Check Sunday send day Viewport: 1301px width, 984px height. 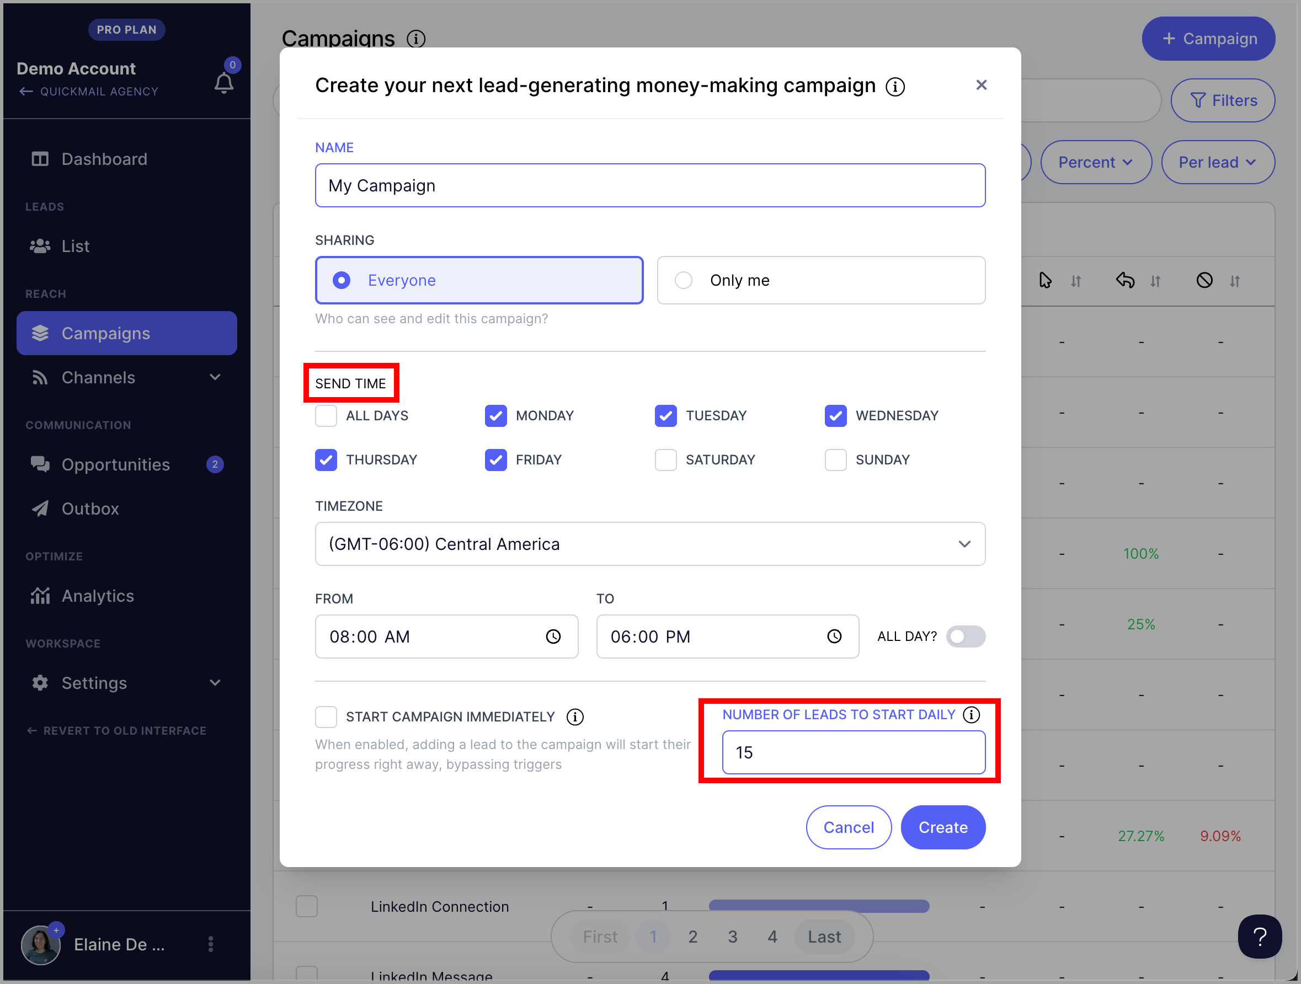836,459
